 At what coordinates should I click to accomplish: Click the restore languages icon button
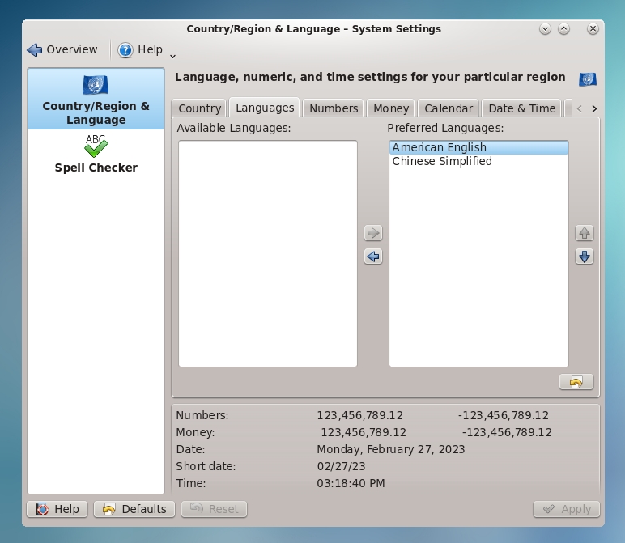click(576, 382)
